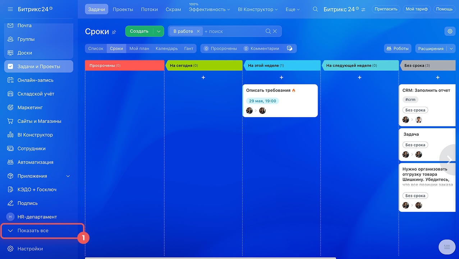Click the green Создать button

pyautogui.click(x=139, y=31)
